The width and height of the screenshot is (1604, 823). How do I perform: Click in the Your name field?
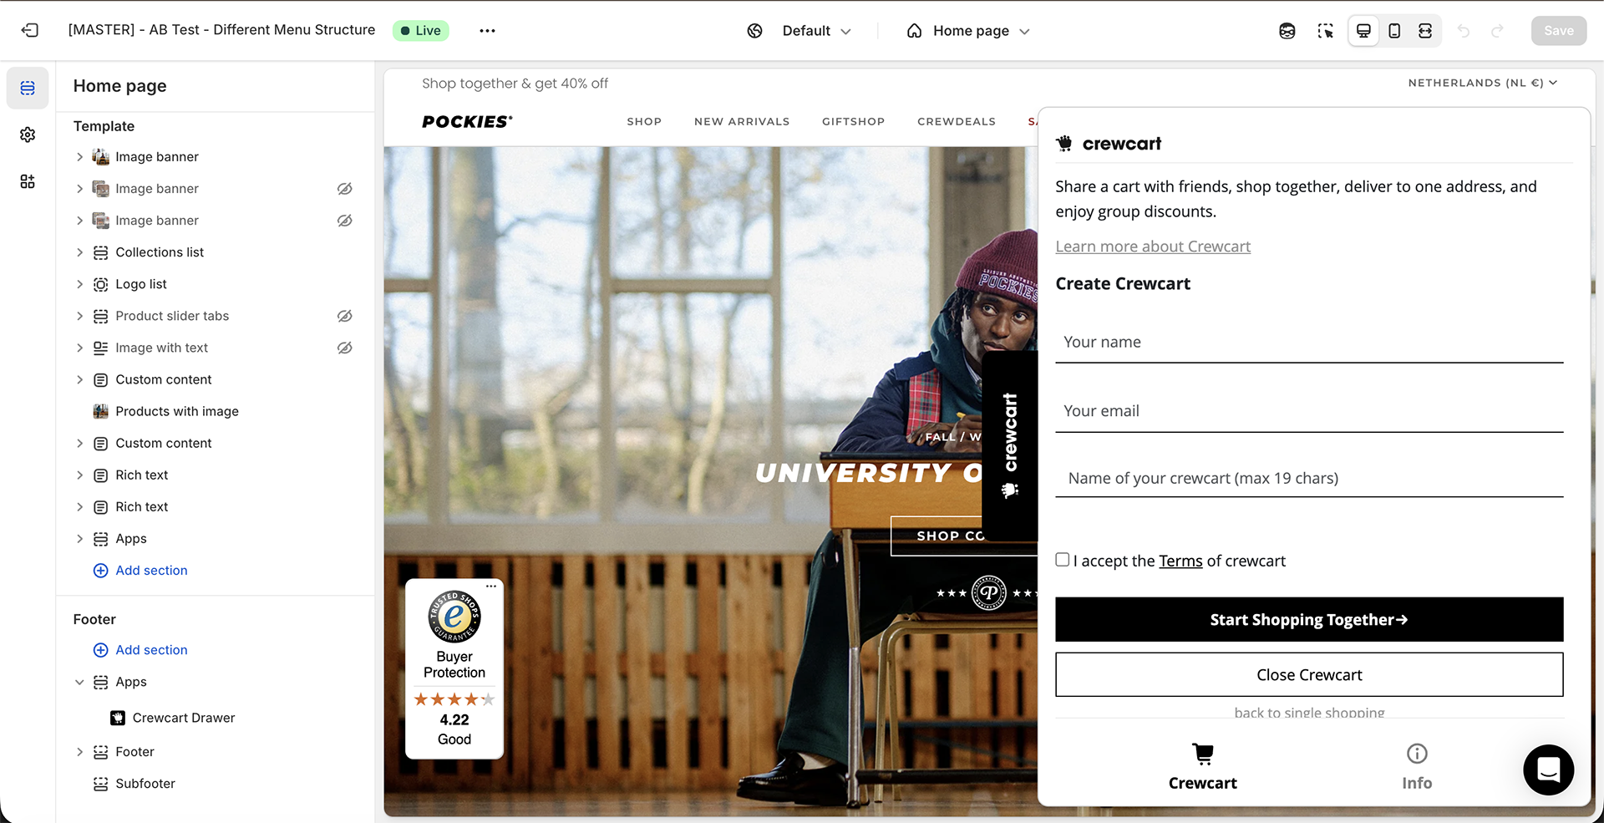pyautogui.click(x=1309, y=343)
